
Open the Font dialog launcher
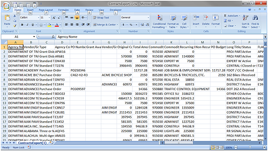click(x=60, y=31)
